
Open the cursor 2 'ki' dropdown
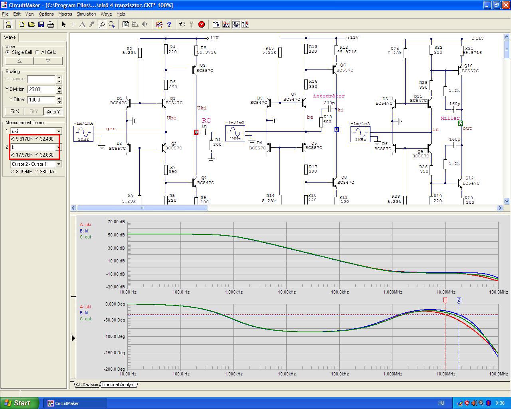pyautogui.click(x=59, y=147)
